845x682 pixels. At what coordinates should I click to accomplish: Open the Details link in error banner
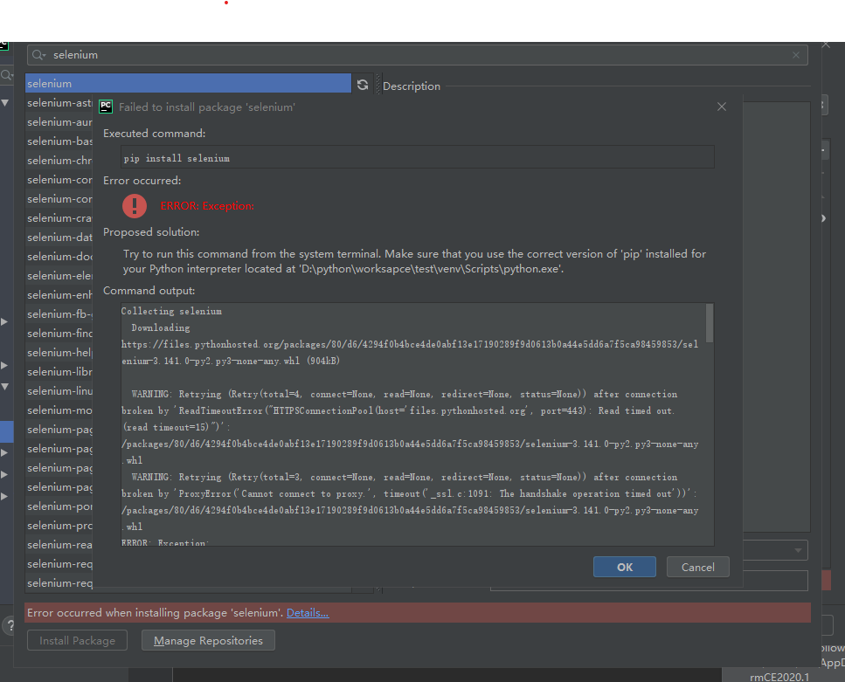[308, 612]
